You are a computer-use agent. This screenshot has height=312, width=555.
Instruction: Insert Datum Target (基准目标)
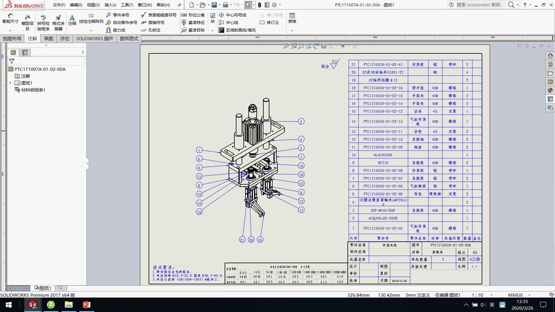coord(193,30)
